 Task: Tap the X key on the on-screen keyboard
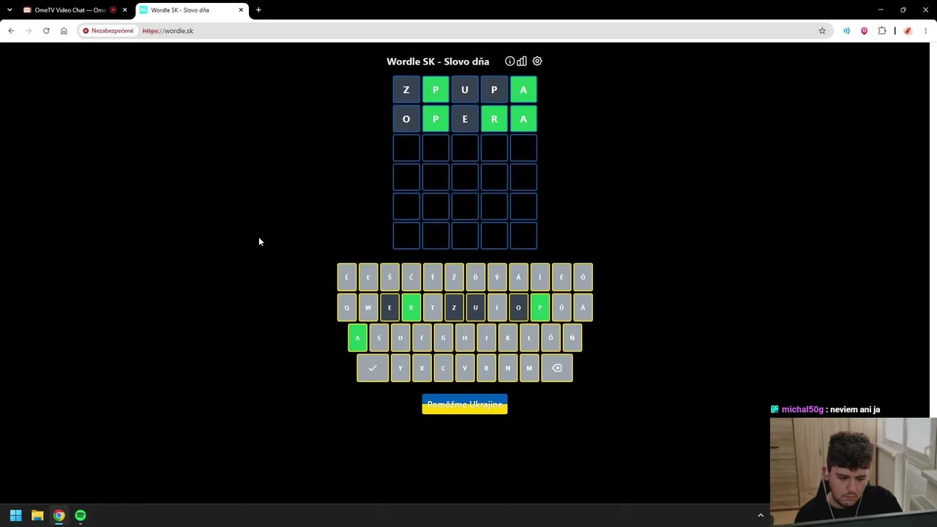click(422, 368)
